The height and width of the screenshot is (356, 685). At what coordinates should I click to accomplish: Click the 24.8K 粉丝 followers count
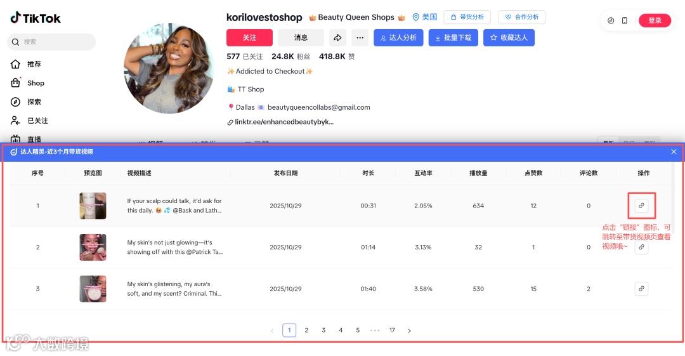pos(290,56)
